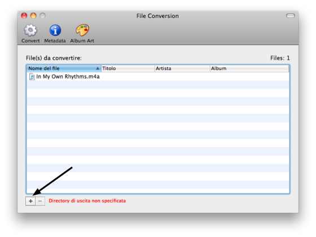The height and width of the screenshot is (237, 316).
Task: Remove file with the minus button
Action: 40,201
